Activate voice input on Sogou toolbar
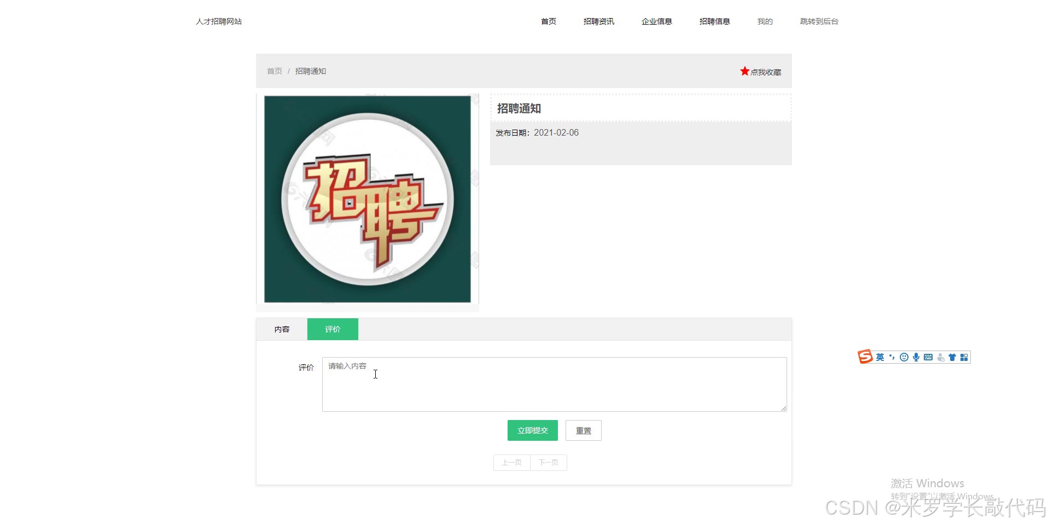The image size is (1048, 525). (916, 357)
